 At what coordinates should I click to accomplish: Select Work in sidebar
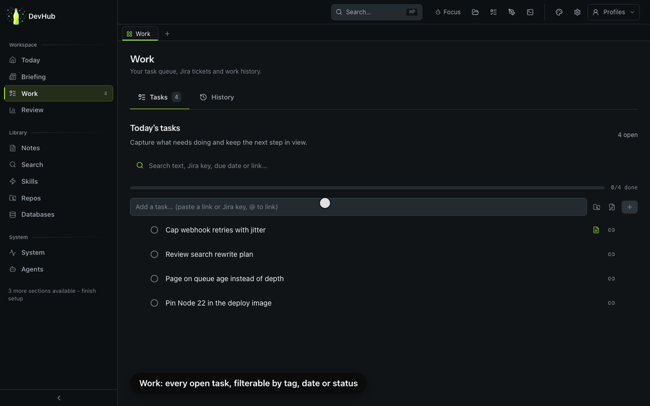click(58, 93)
